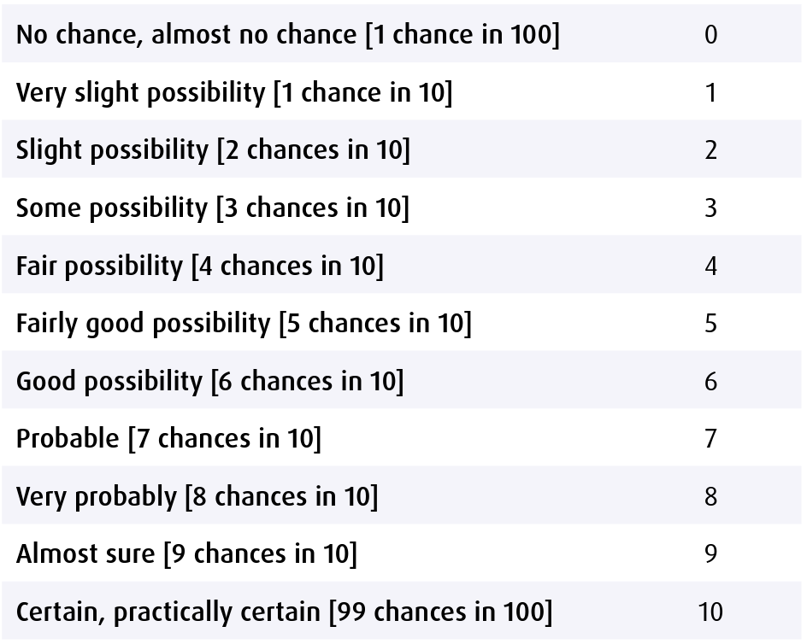Choose the rating number 4
Image resolution: width=807 pixels, height=644 pixels.
[x=710, y=266]
